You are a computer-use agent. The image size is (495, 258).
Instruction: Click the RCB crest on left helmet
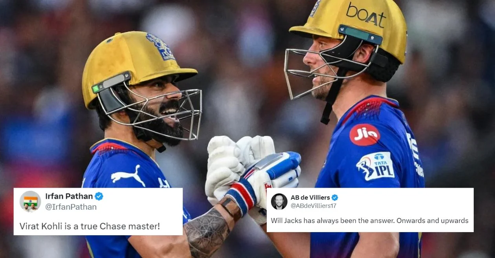(x=160, y=46)
